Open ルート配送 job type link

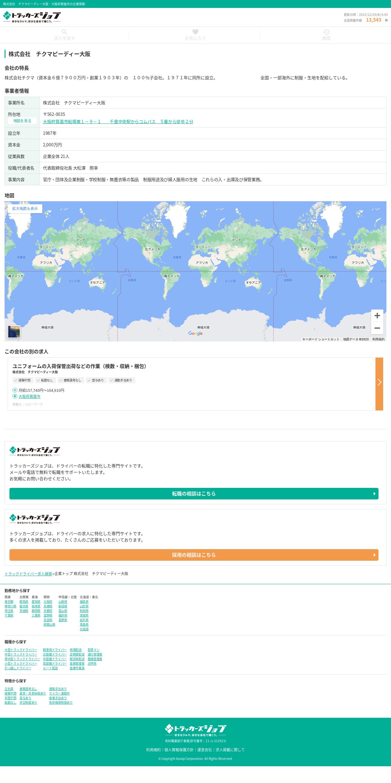coord(50,668)
